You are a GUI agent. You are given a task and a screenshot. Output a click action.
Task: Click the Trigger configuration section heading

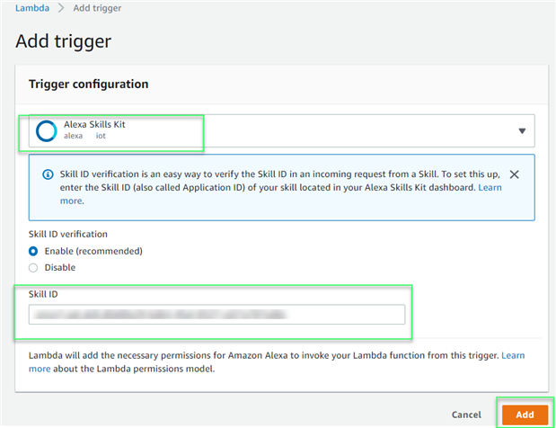[x=88, y=84]
